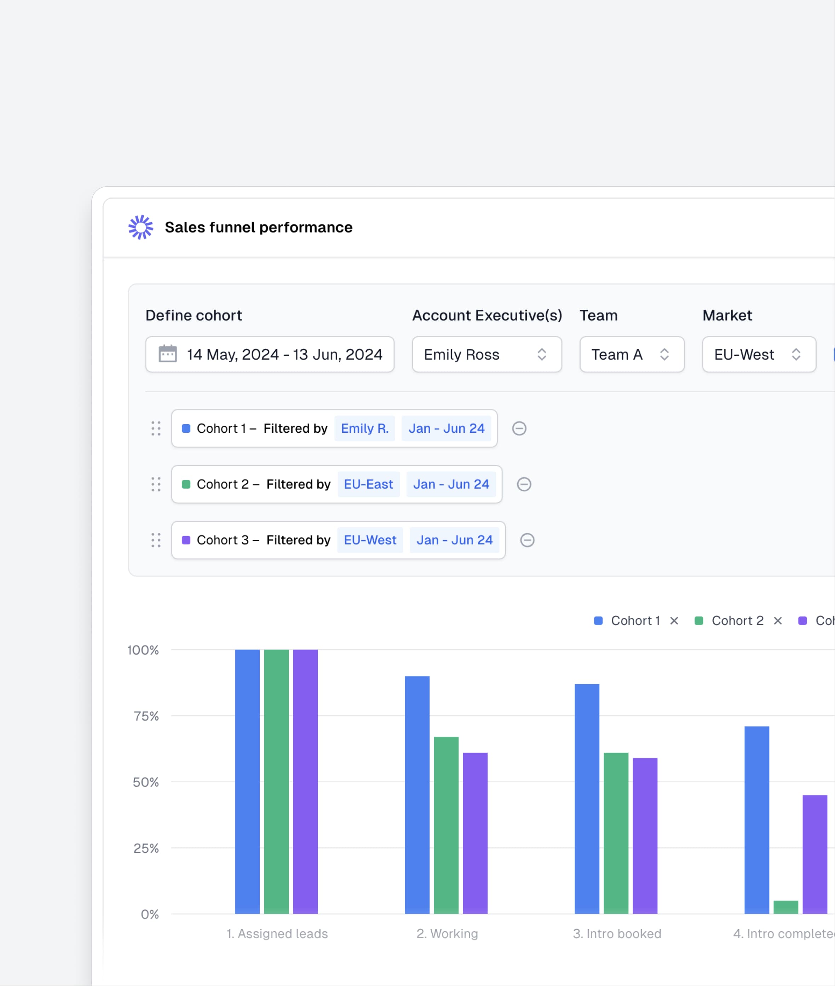835x986 pixels.
Task: Click the 14 May - 13 Jun date range field
Action: 269,354
